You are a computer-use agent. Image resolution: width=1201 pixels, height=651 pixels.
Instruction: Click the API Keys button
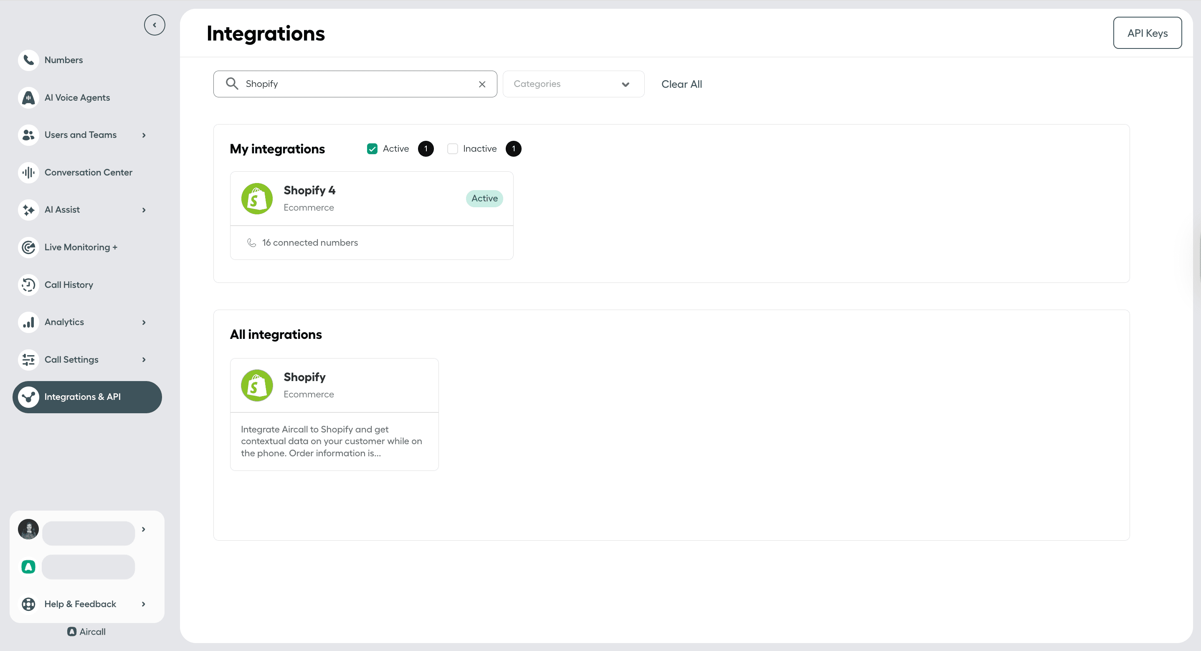[1148, 33]
